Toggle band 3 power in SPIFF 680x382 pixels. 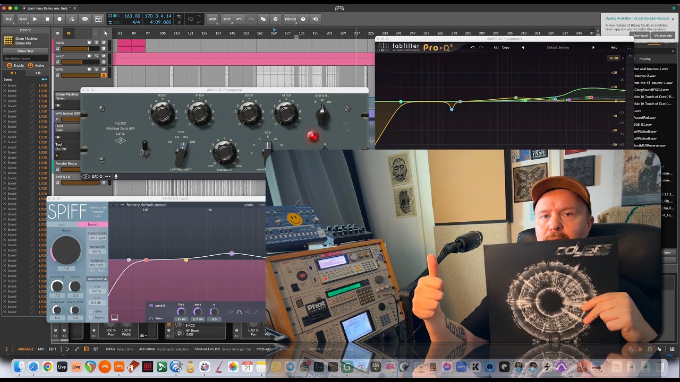point(151,306)
